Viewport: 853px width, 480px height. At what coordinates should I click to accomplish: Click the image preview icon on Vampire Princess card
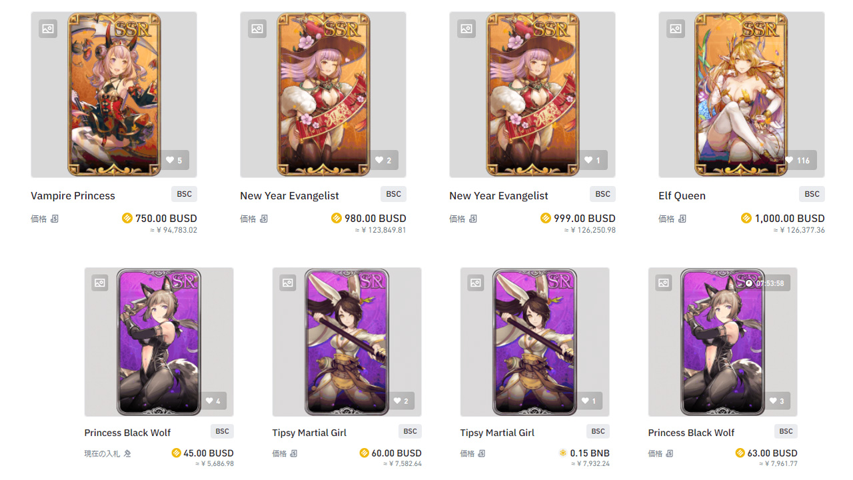click(47, 29)
